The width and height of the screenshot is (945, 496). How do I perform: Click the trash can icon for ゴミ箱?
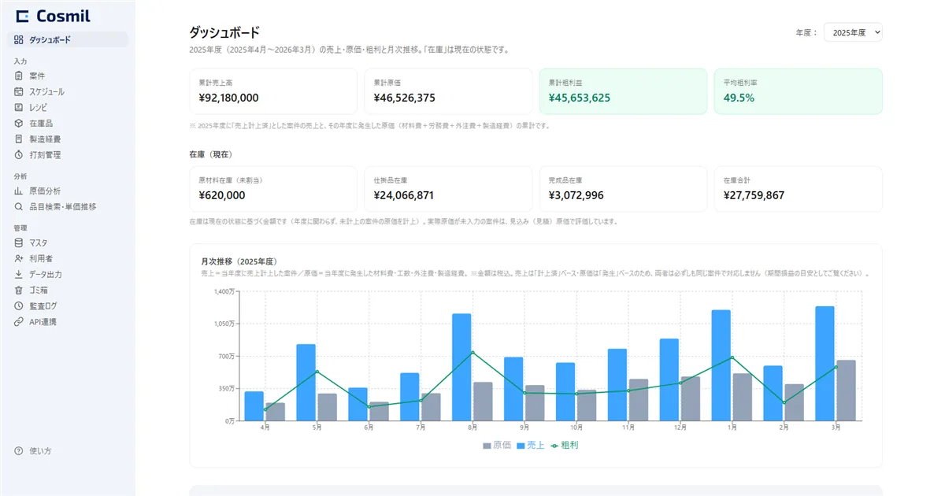tap(19, 291)
